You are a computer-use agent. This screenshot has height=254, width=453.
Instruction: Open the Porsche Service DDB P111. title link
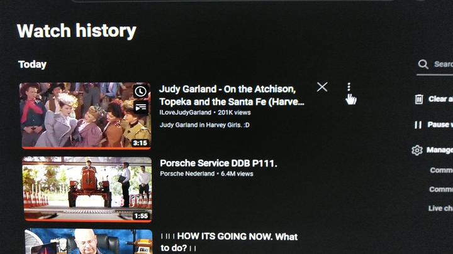click(x=218, y=163)
